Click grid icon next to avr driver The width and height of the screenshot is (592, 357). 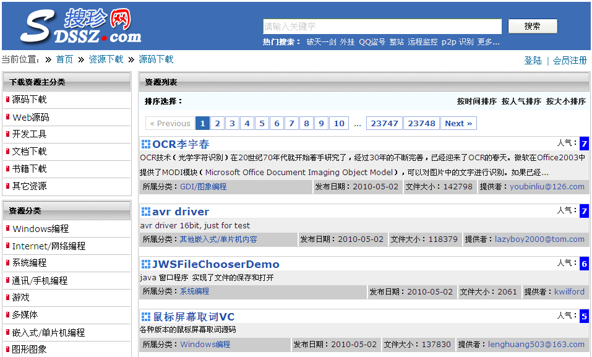[x=146, y=212]
